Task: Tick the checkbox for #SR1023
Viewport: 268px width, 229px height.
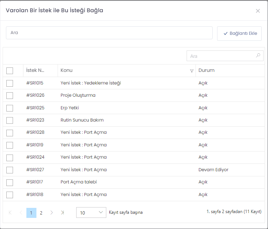Action: pyautogui.click(x=10, y=120)
